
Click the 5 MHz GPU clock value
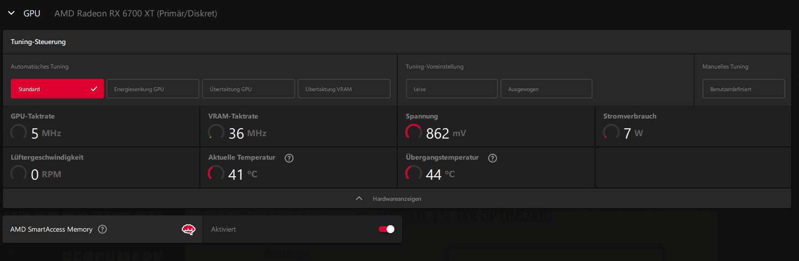click(46, 133)
